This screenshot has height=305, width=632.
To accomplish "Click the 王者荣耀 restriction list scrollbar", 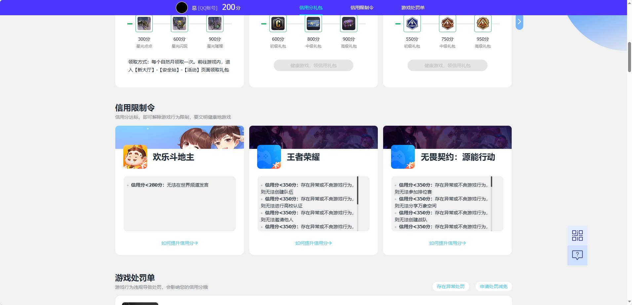I will point(358,190).
